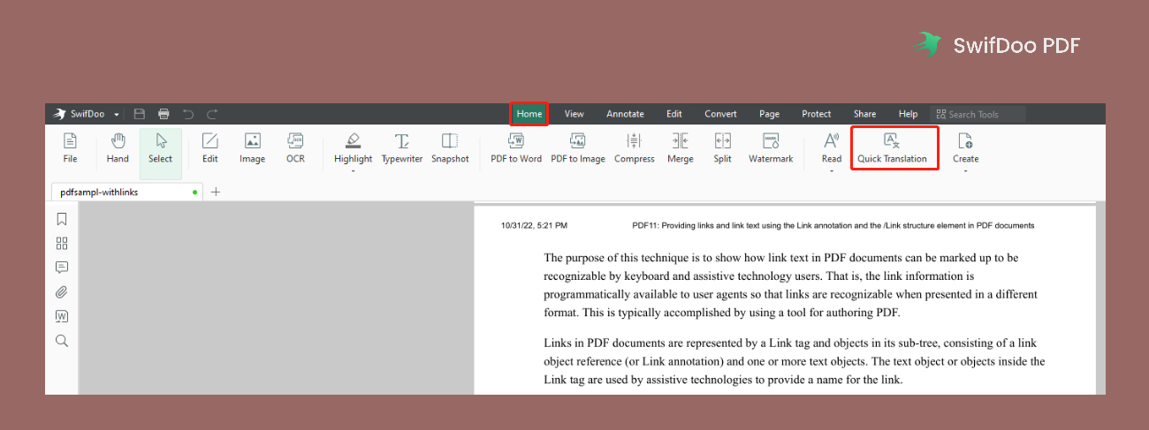The width and height of the screenshot is (1149, 430).
Task: Convert with PDF to Image
Action: 578,148
